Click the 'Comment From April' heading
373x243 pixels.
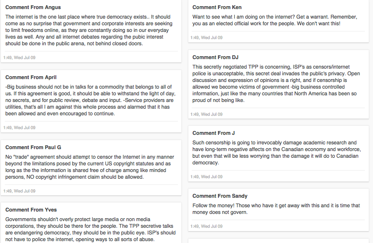click(31, 78)
